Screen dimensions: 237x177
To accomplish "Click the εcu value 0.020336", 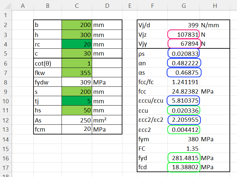I will (184, 110).
